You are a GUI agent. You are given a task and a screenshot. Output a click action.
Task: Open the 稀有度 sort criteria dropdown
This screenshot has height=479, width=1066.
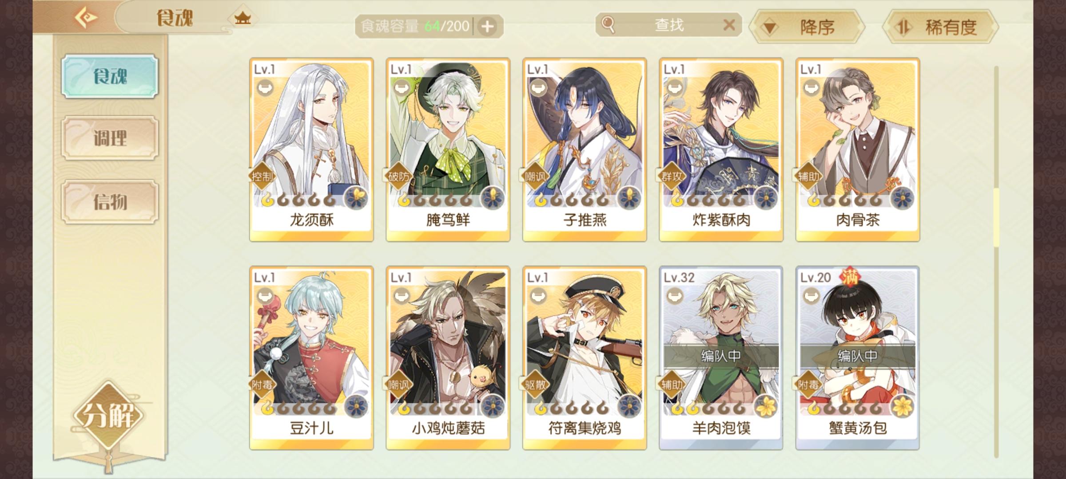click(x=941, y=27)
